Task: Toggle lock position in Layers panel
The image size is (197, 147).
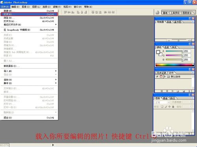Action: 169,107
